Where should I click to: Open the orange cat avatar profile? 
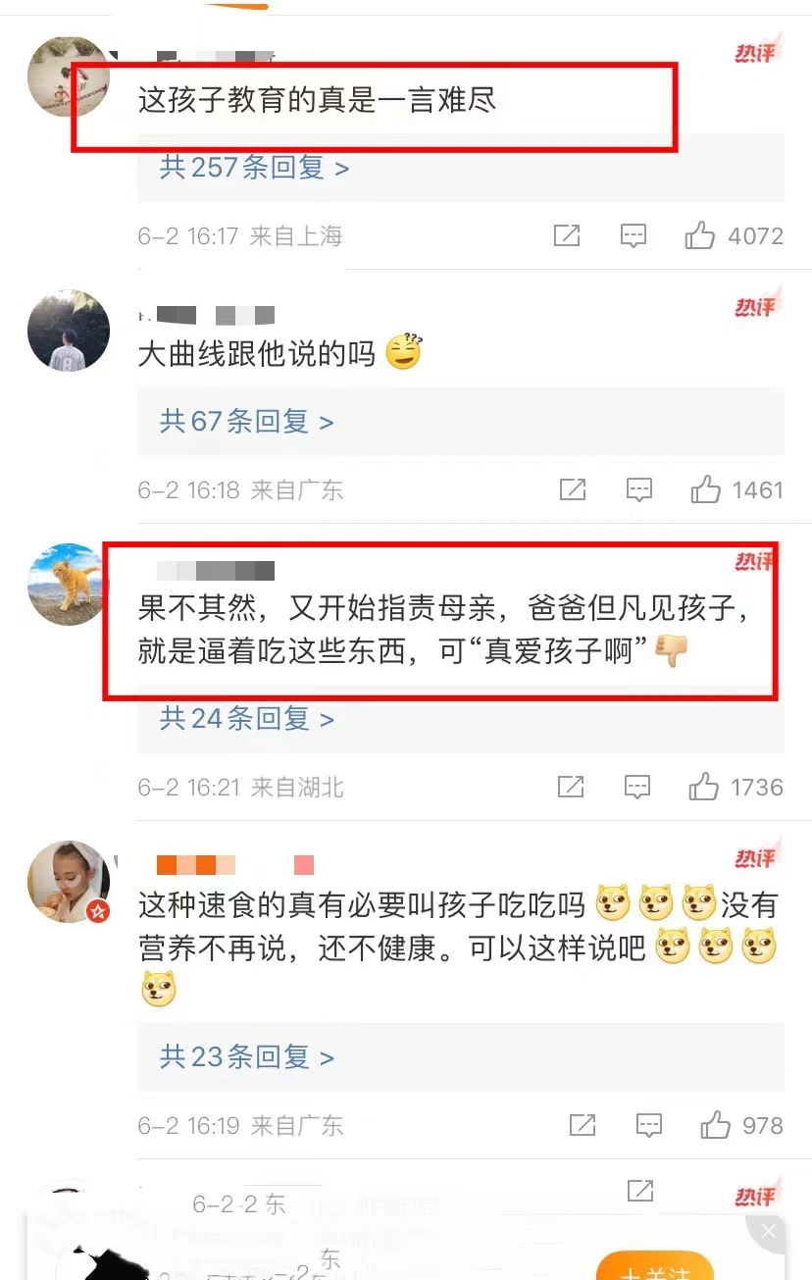pyautogui.click(x=68, y=585)
